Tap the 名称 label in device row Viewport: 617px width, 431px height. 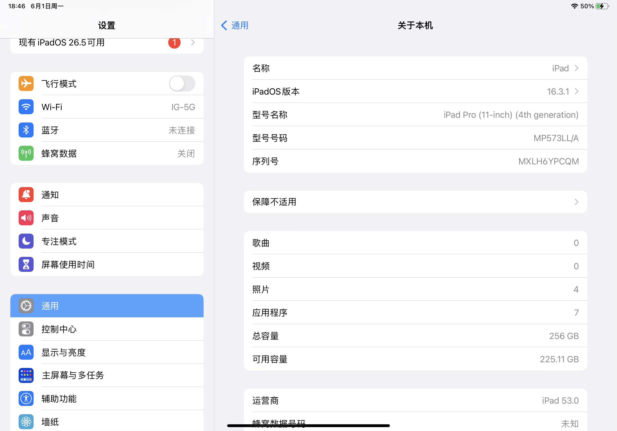(261, 68)
